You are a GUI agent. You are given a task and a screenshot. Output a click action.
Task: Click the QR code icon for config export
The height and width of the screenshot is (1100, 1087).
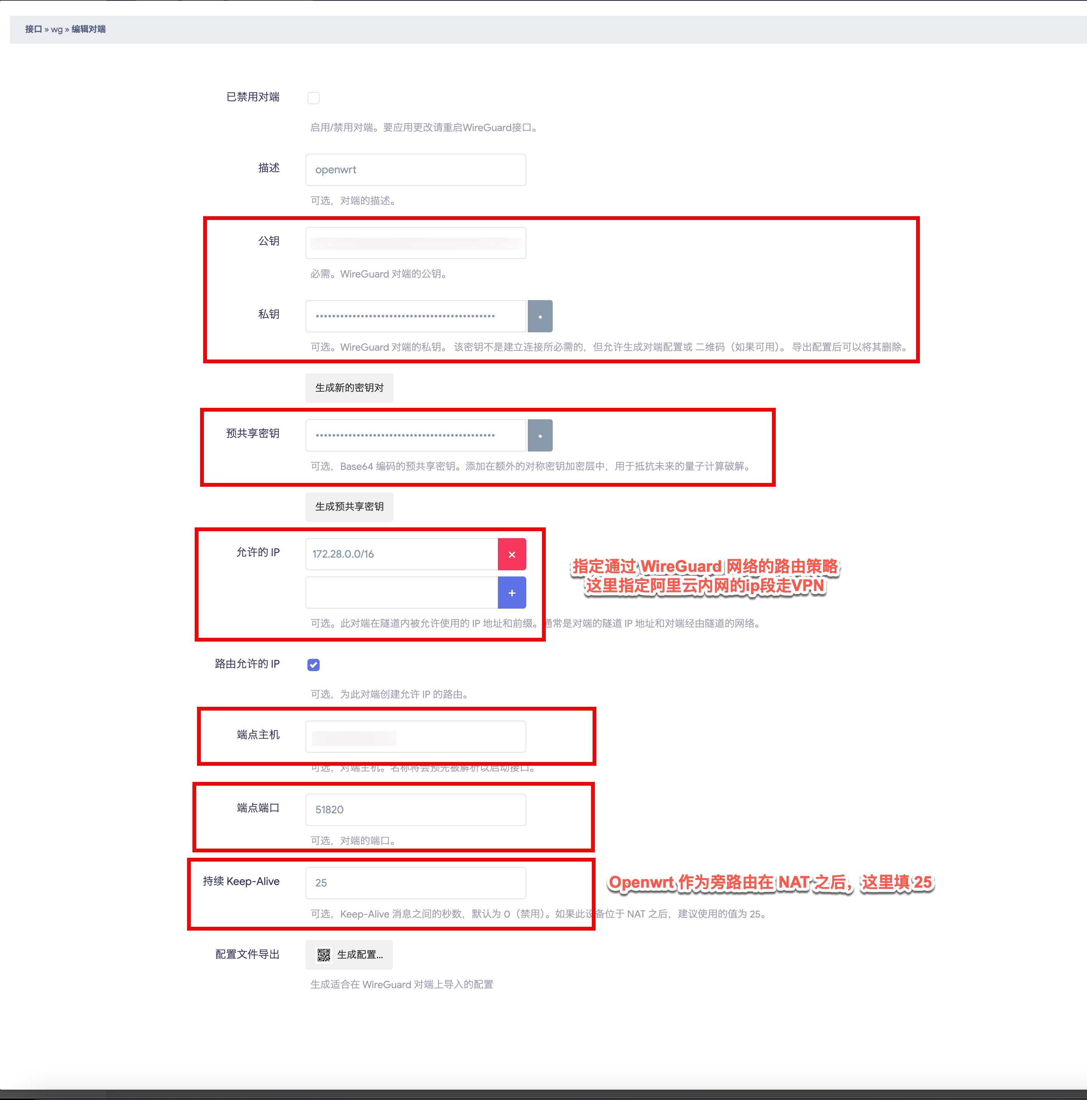point(323,954)
